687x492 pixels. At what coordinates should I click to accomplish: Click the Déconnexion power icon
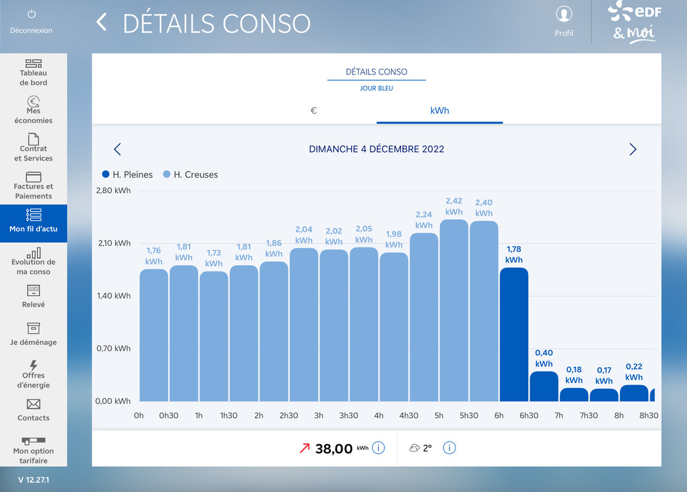(31, 14)
